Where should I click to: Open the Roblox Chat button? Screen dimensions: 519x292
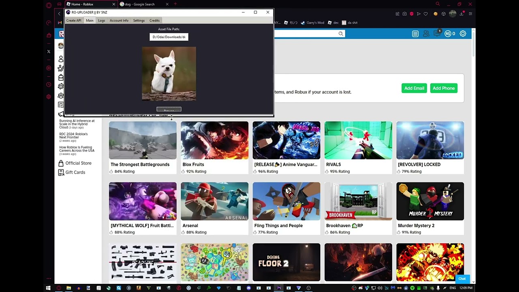tap(462, 279)
